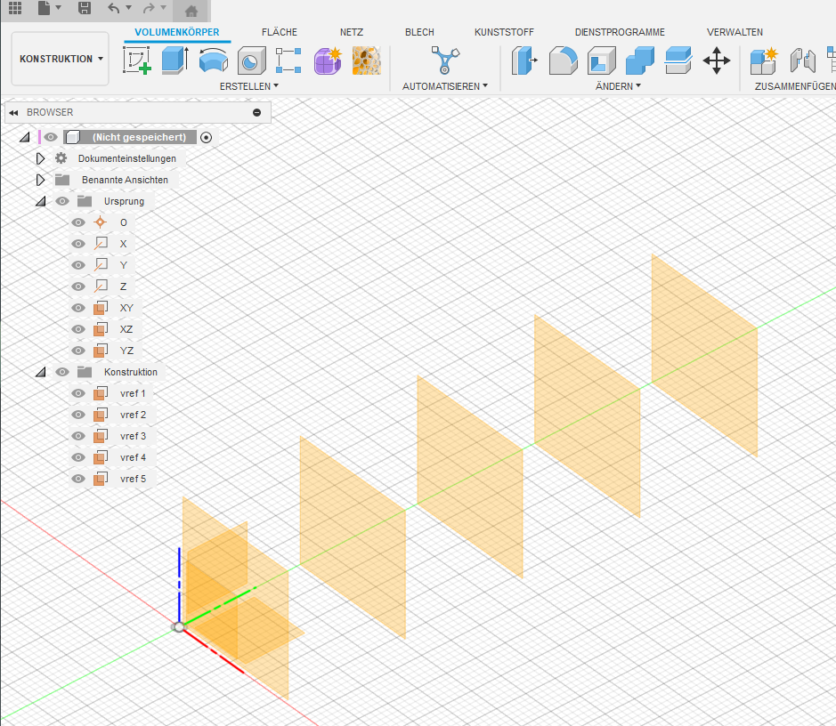Undo the last action
The height and width of the screenshot is (726, 836).
pyautogui.click(x=114, y=8)
